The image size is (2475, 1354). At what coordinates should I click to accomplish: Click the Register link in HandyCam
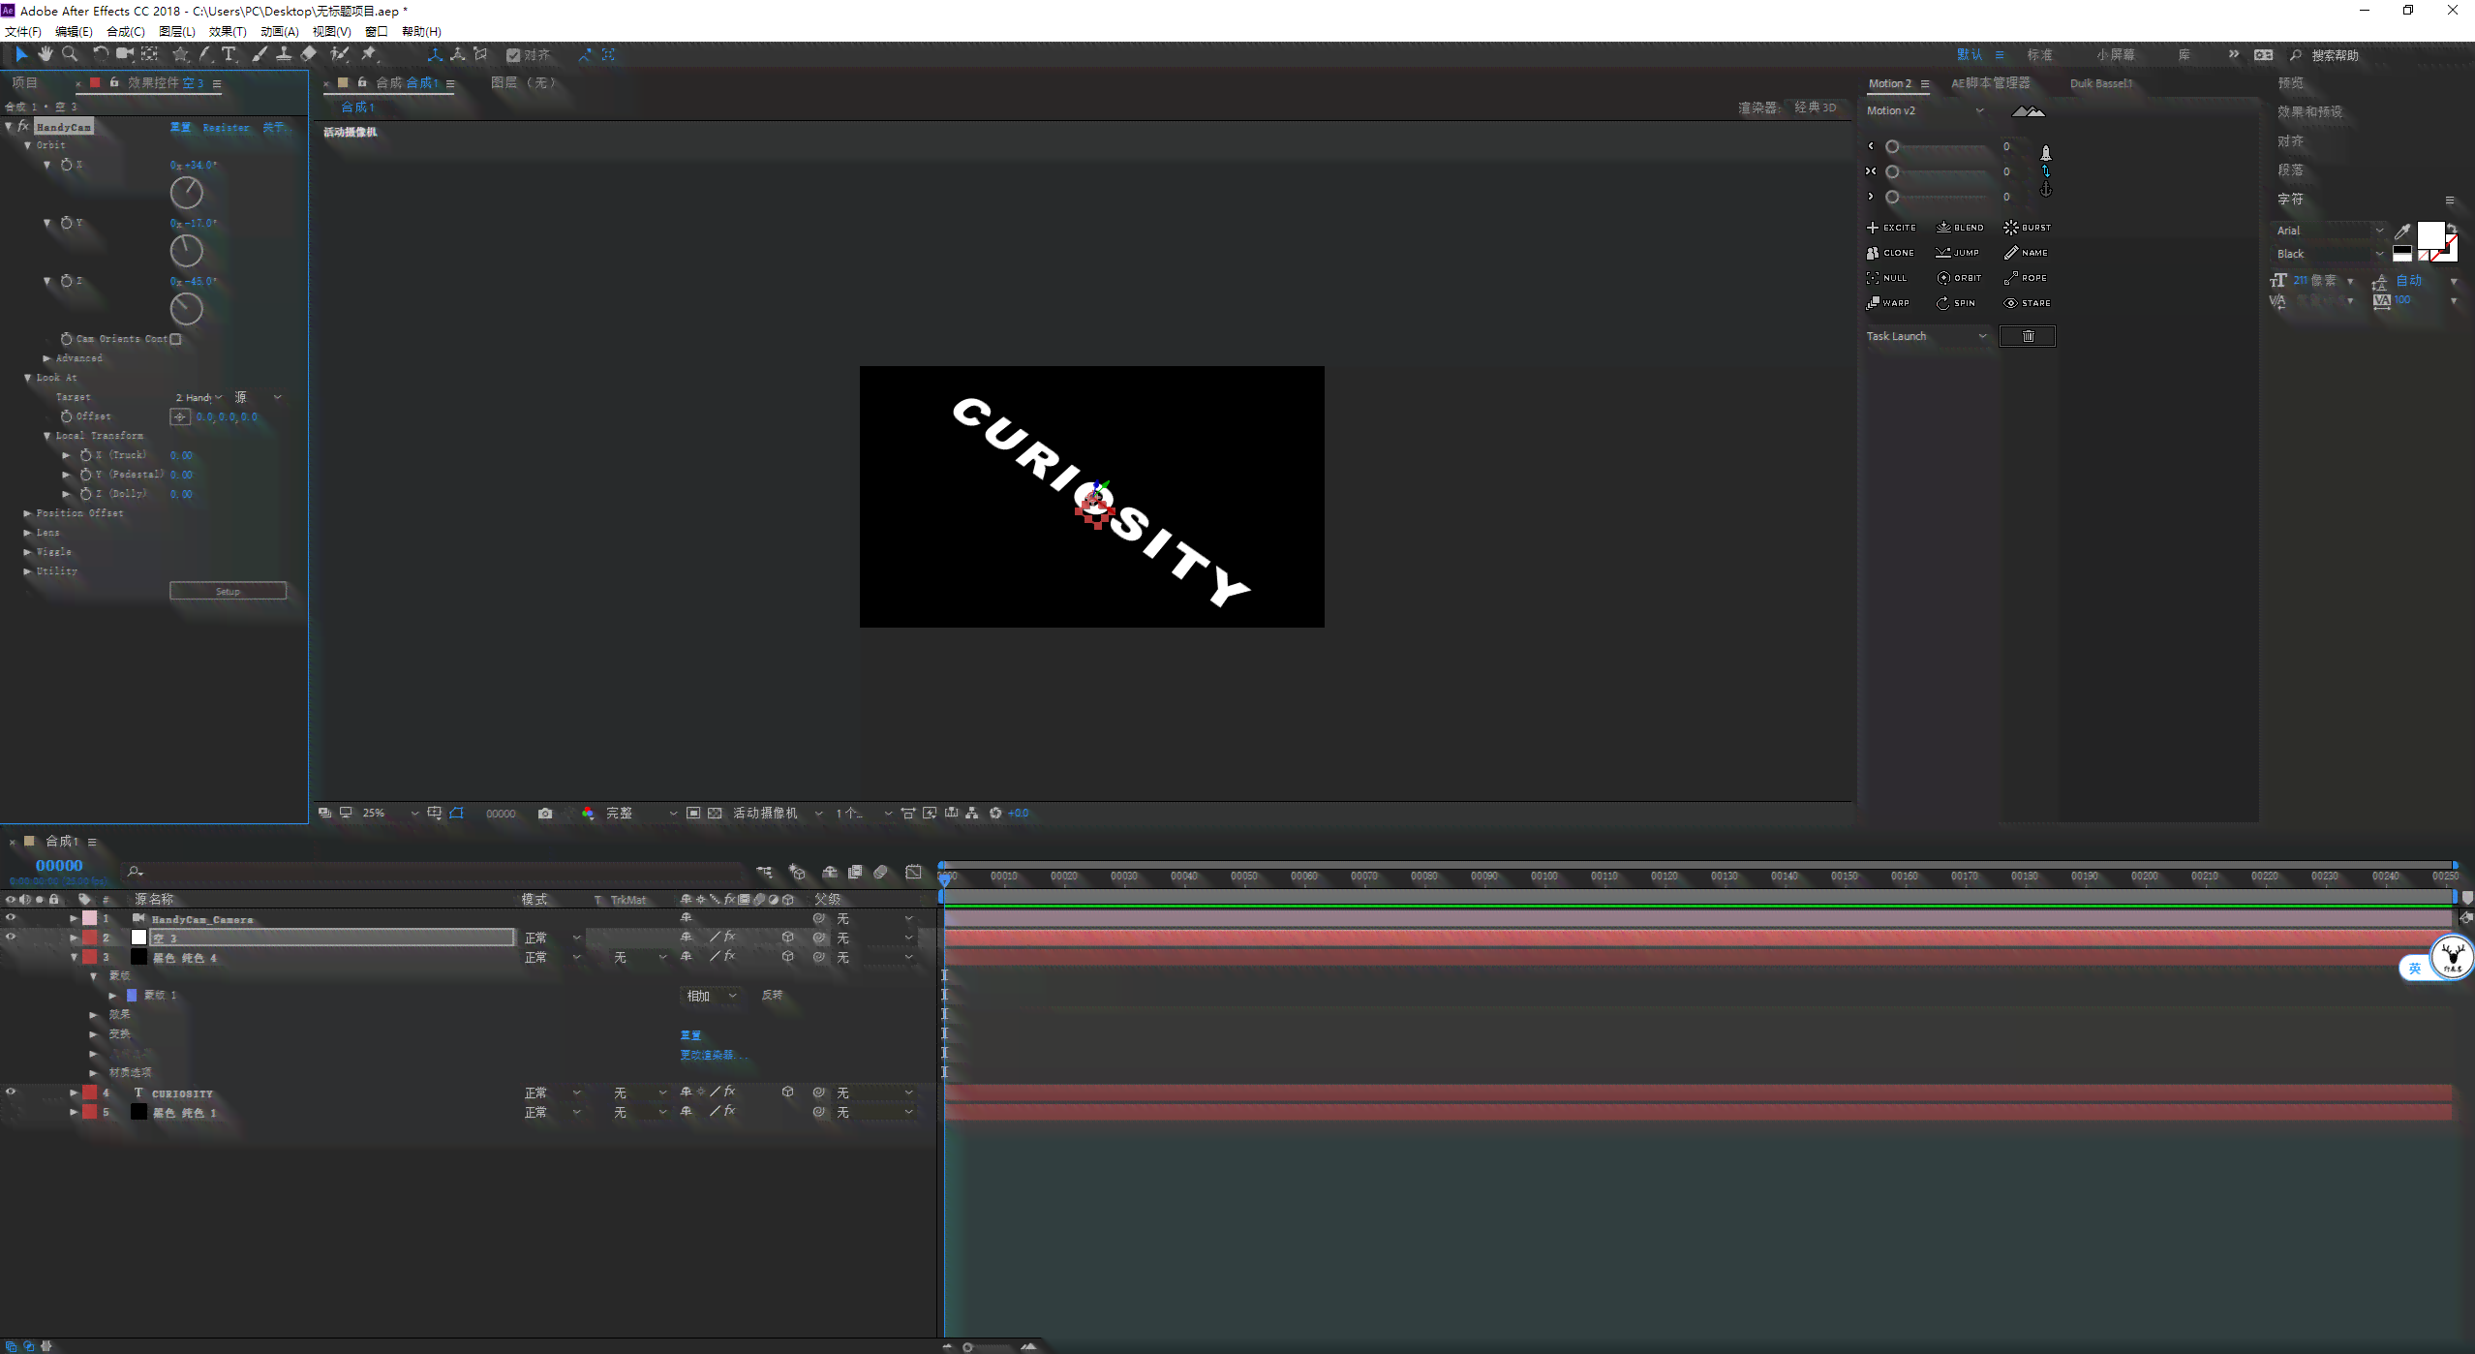pyautogui.click(x=226, y=127)
